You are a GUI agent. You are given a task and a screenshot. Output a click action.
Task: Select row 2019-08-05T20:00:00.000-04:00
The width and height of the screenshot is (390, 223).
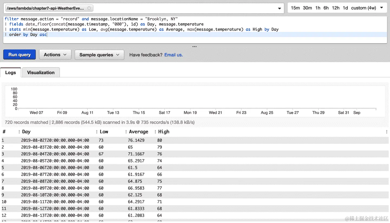click(x=195, y=161)
